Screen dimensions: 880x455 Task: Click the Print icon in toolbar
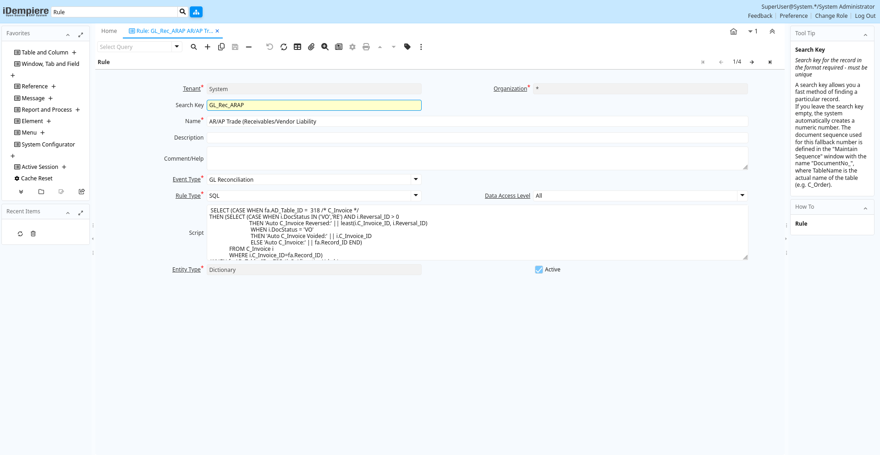click(x=366, y=47)
